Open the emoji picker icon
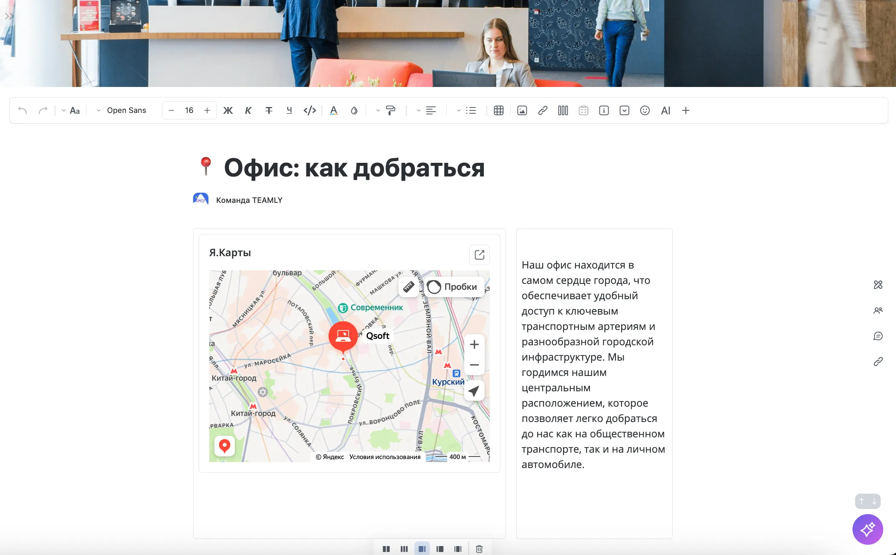Viewport: 896px width, 555px height. (645, 111)
